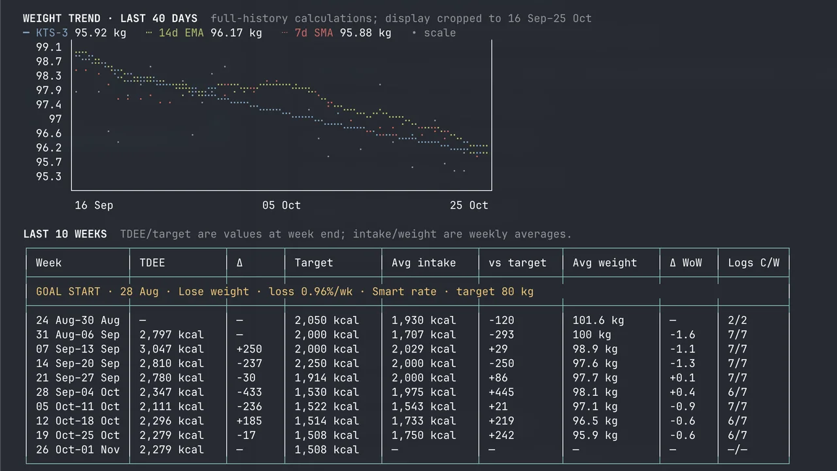Click the target value 2,250 kcal
Screen dimensions: 837x471
pyautogui.click(x=327, y=364)
